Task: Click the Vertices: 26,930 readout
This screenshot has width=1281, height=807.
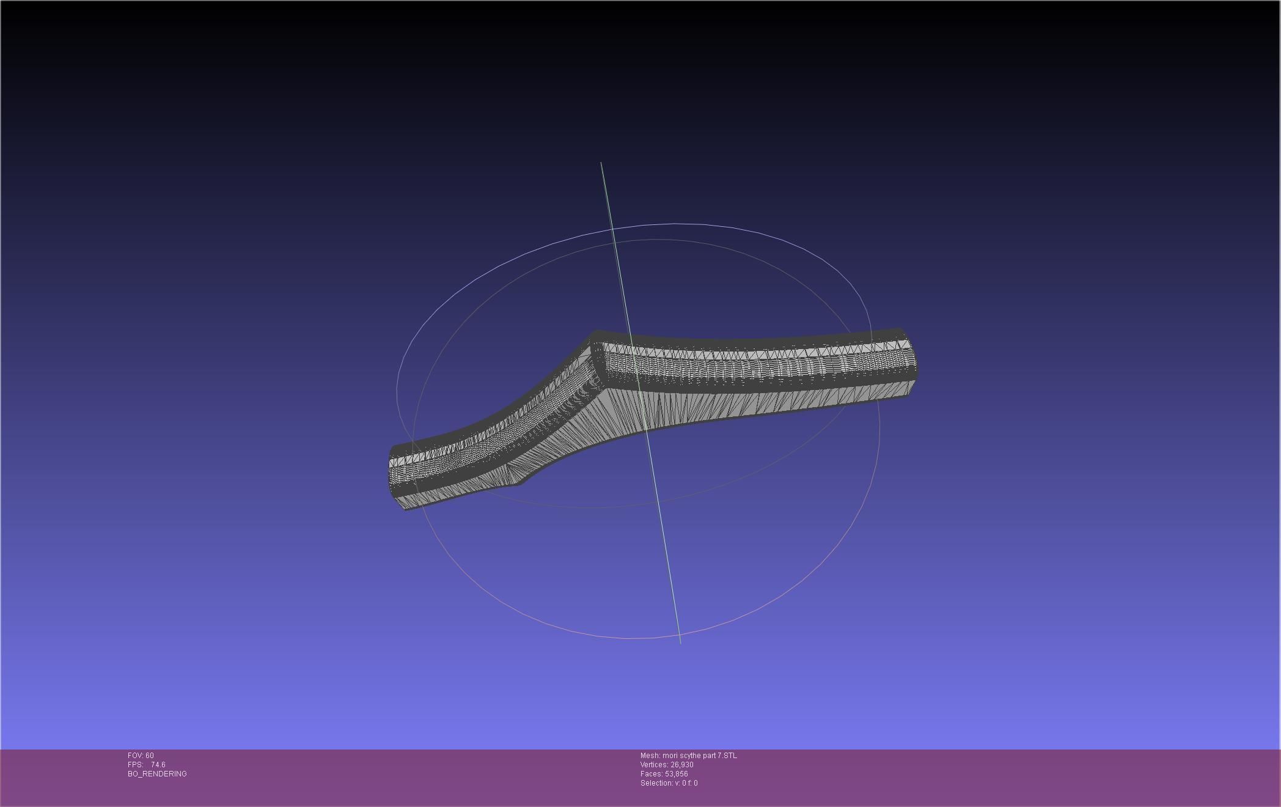Action: (x=666, y=765)
